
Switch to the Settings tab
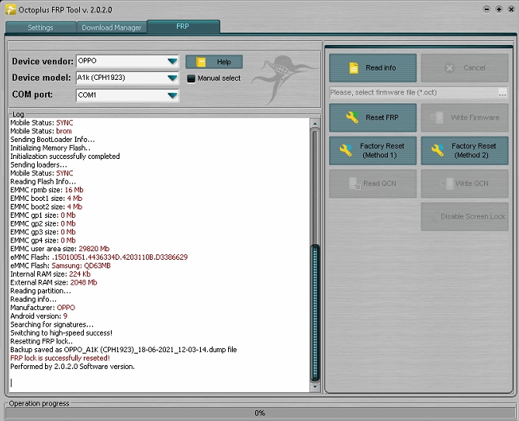(x=40, y=27)
